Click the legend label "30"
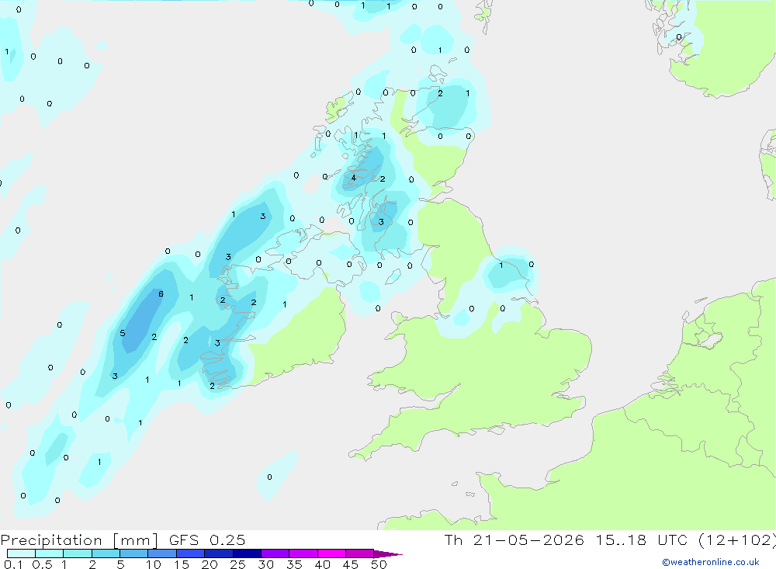The height and width of the screenshot is (569, 776). coord(266,564)
